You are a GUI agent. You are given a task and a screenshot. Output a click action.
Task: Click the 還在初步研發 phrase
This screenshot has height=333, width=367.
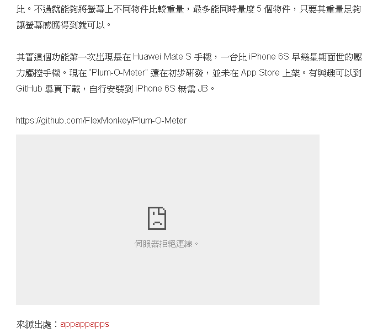tap(177, 73)
